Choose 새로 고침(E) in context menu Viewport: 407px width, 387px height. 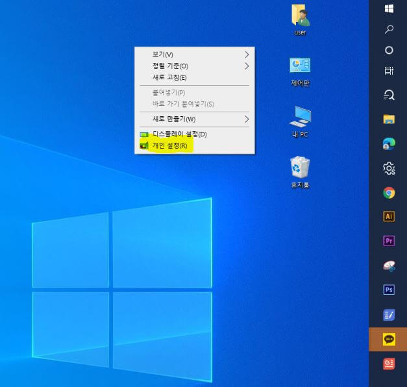(195, 77)
